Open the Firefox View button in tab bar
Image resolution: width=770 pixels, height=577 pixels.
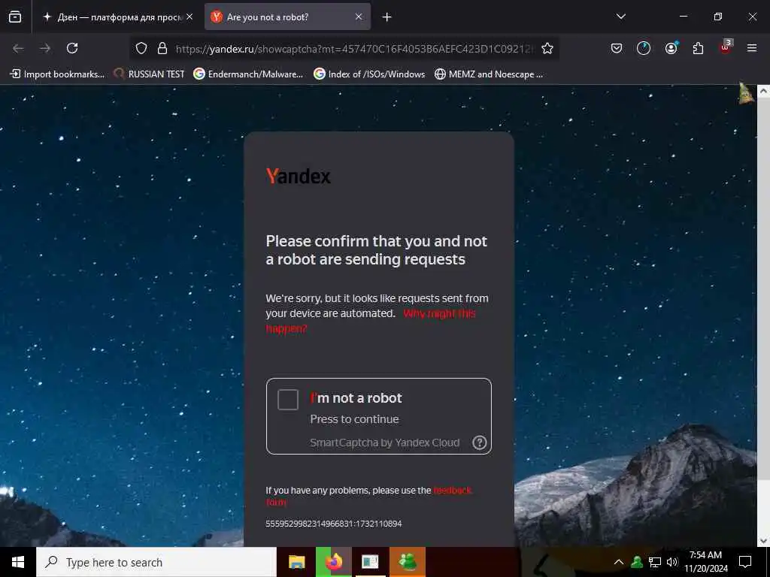pos(15,17)
